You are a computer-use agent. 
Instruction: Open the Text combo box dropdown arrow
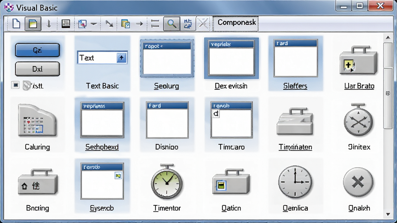[121, 58]
